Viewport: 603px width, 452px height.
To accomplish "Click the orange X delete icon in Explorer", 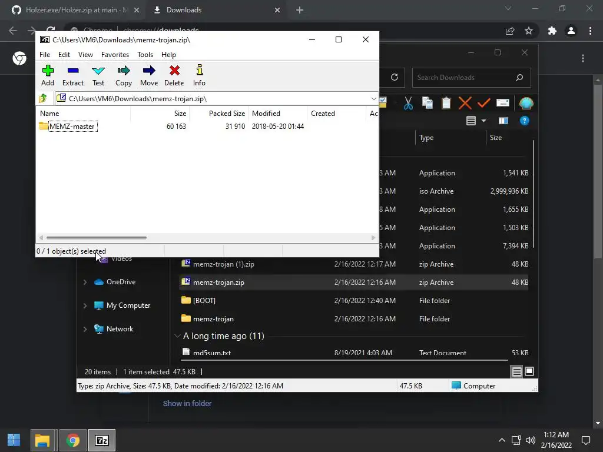I will pyautogui.click(x=465, y=103).
